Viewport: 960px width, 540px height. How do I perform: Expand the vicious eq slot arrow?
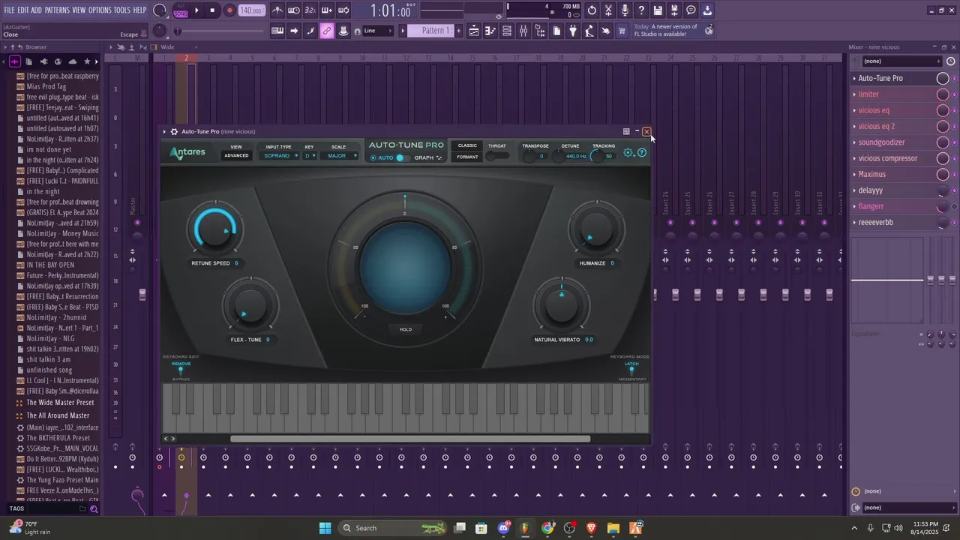point(854,110)
